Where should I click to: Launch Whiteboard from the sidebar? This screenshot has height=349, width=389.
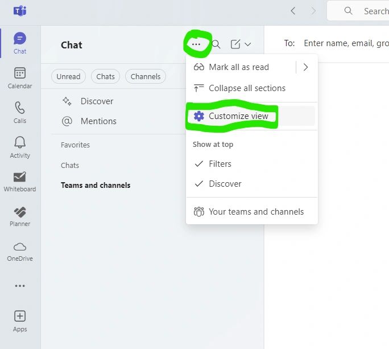click(x=20, y=181)
